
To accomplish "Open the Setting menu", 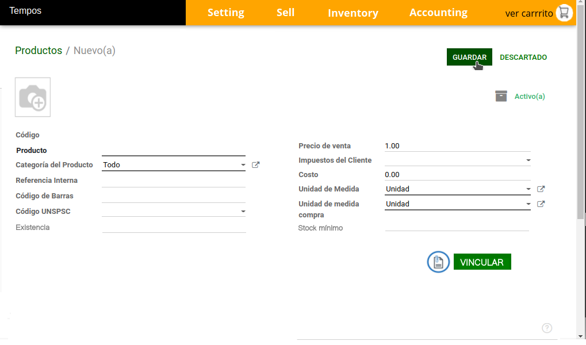I will pos(225,13).
